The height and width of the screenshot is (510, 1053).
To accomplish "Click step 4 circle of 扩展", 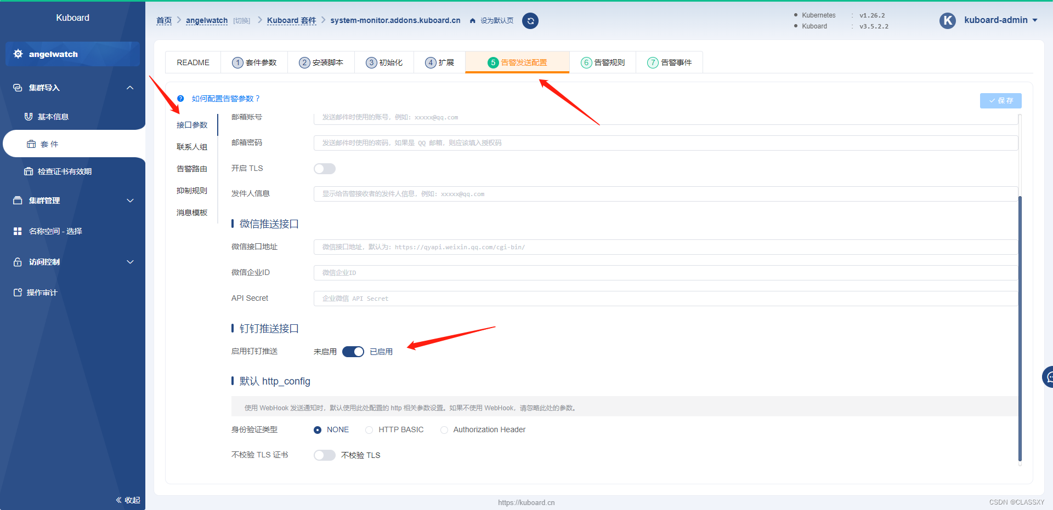I will (431, 62).
